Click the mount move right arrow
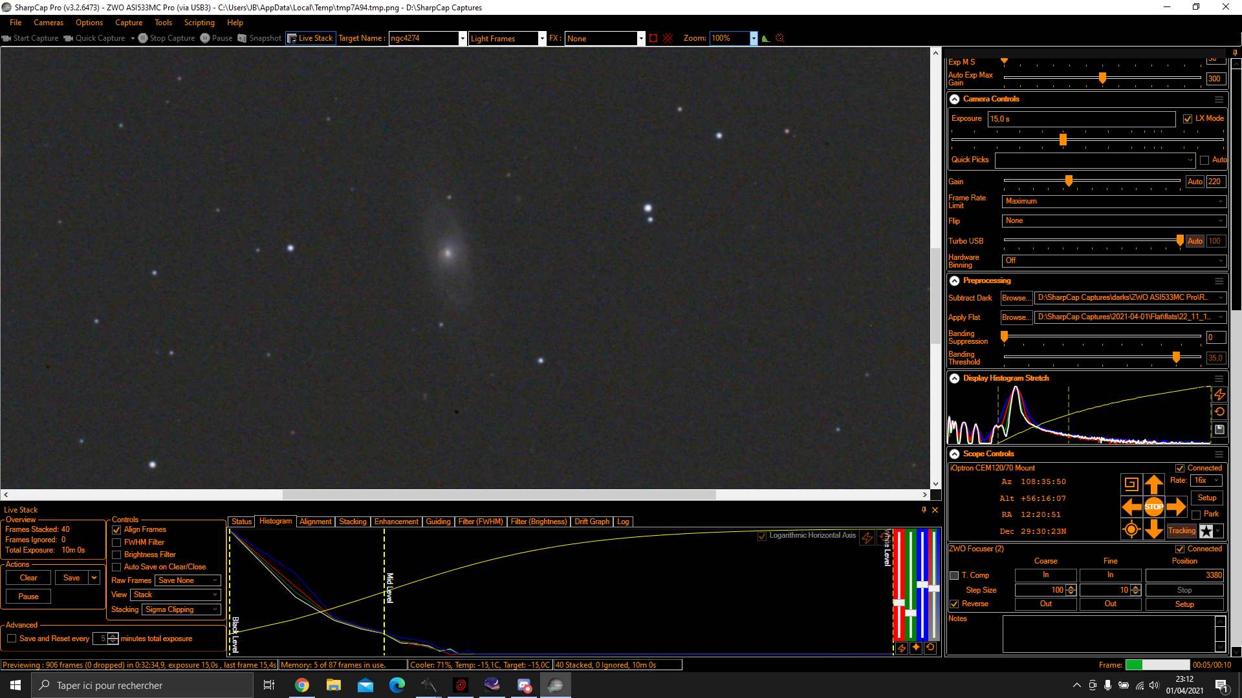1242x698 pixels. tap(1177, 507)
